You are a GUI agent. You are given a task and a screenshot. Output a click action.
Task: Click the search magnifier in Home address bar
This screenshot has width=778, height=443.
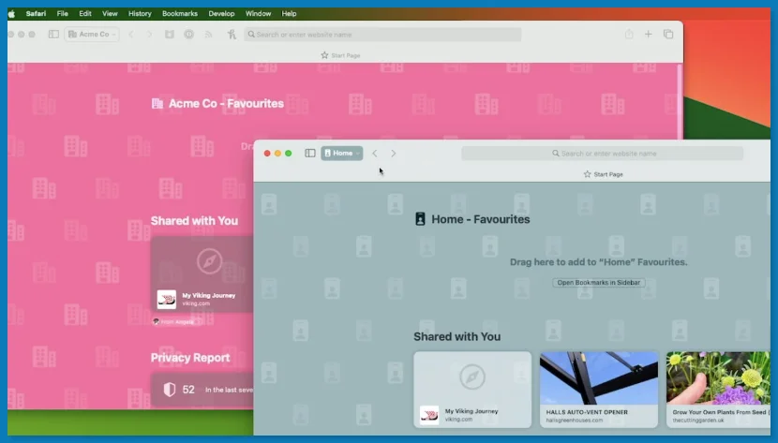pyautogui.click(x=556, y=153)
